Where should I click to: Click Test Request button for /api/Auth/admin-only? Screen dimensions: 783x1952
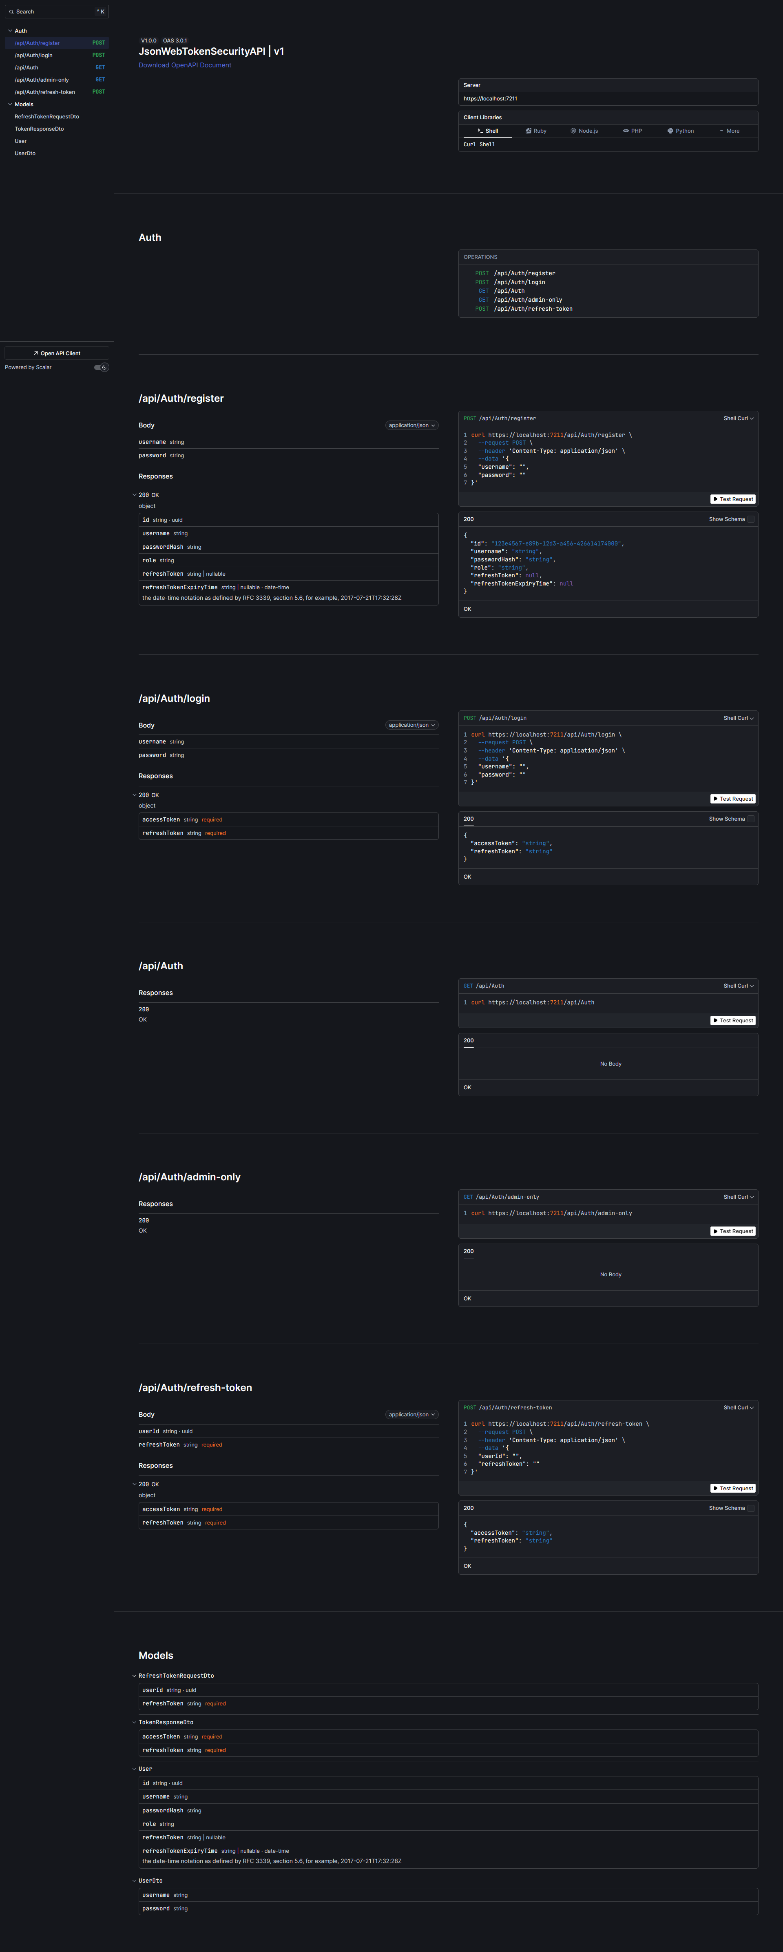732,1231
